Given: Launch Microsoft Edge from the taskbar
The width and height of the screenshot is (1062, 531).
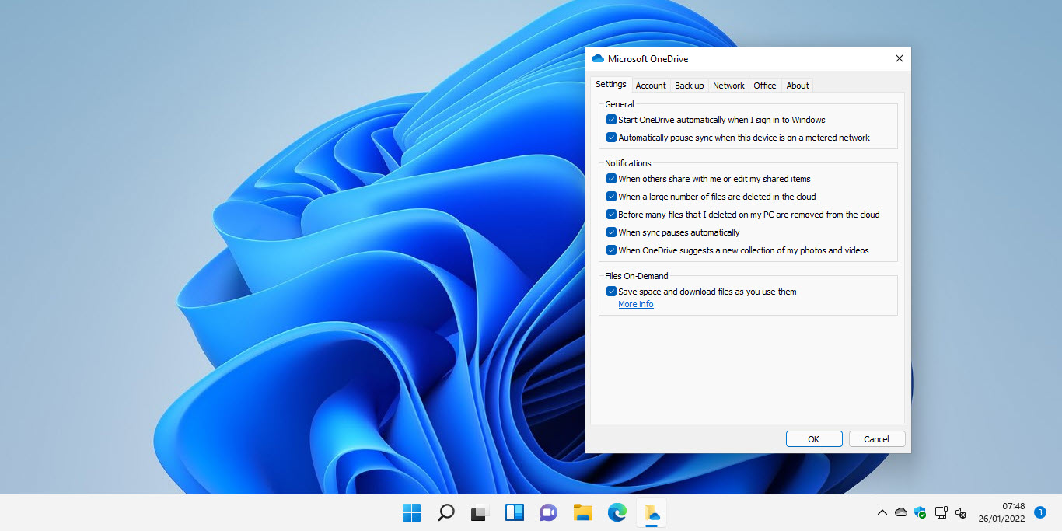Looking at the screenshot, I should pyautogui.click(x=617, y=512).
